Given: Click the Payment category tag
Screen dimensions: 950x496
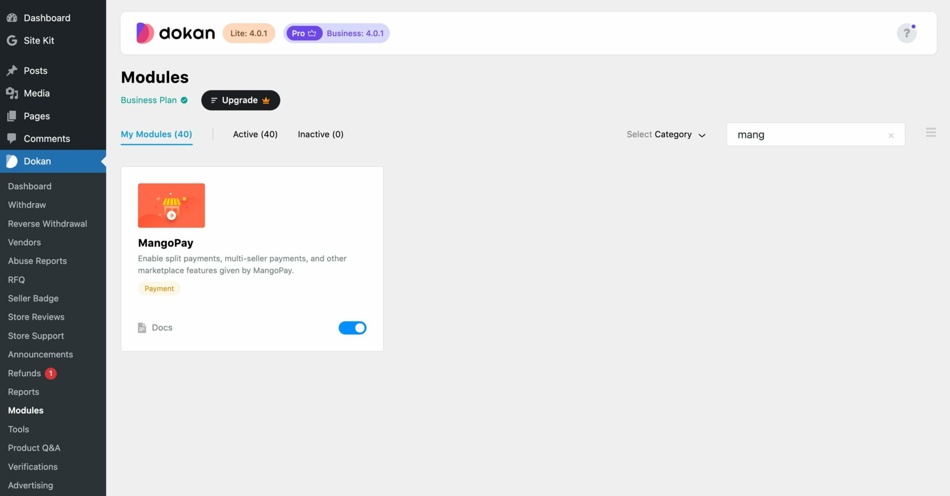Looking at the screenshot, I should [x=159, y=289].
